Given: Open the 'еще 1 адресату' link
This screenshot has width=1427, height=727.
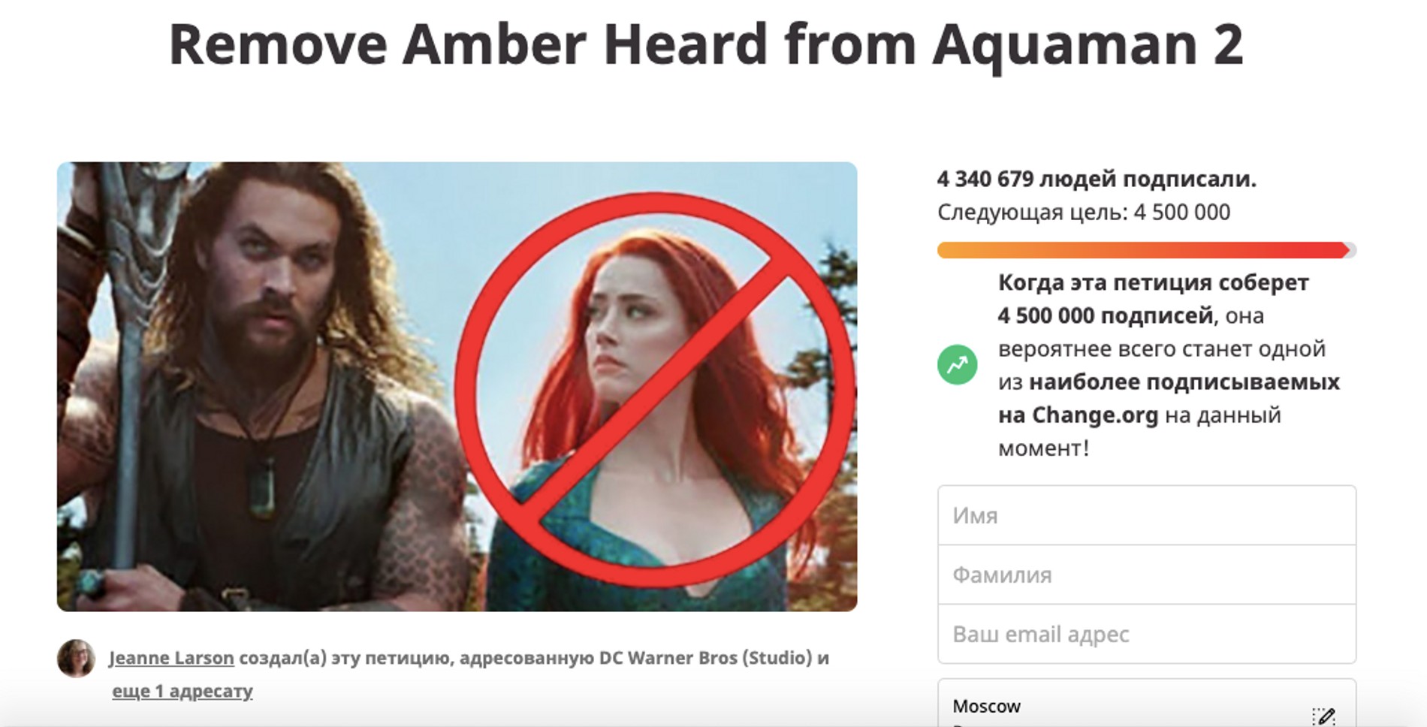Looking at the screenshot, I should click(x=183, y=691).
